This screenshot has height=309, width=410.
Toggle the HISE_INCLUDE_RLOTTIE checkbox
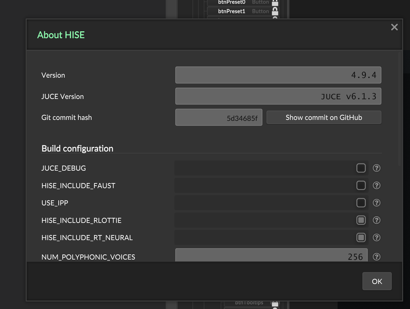[361, 220]
